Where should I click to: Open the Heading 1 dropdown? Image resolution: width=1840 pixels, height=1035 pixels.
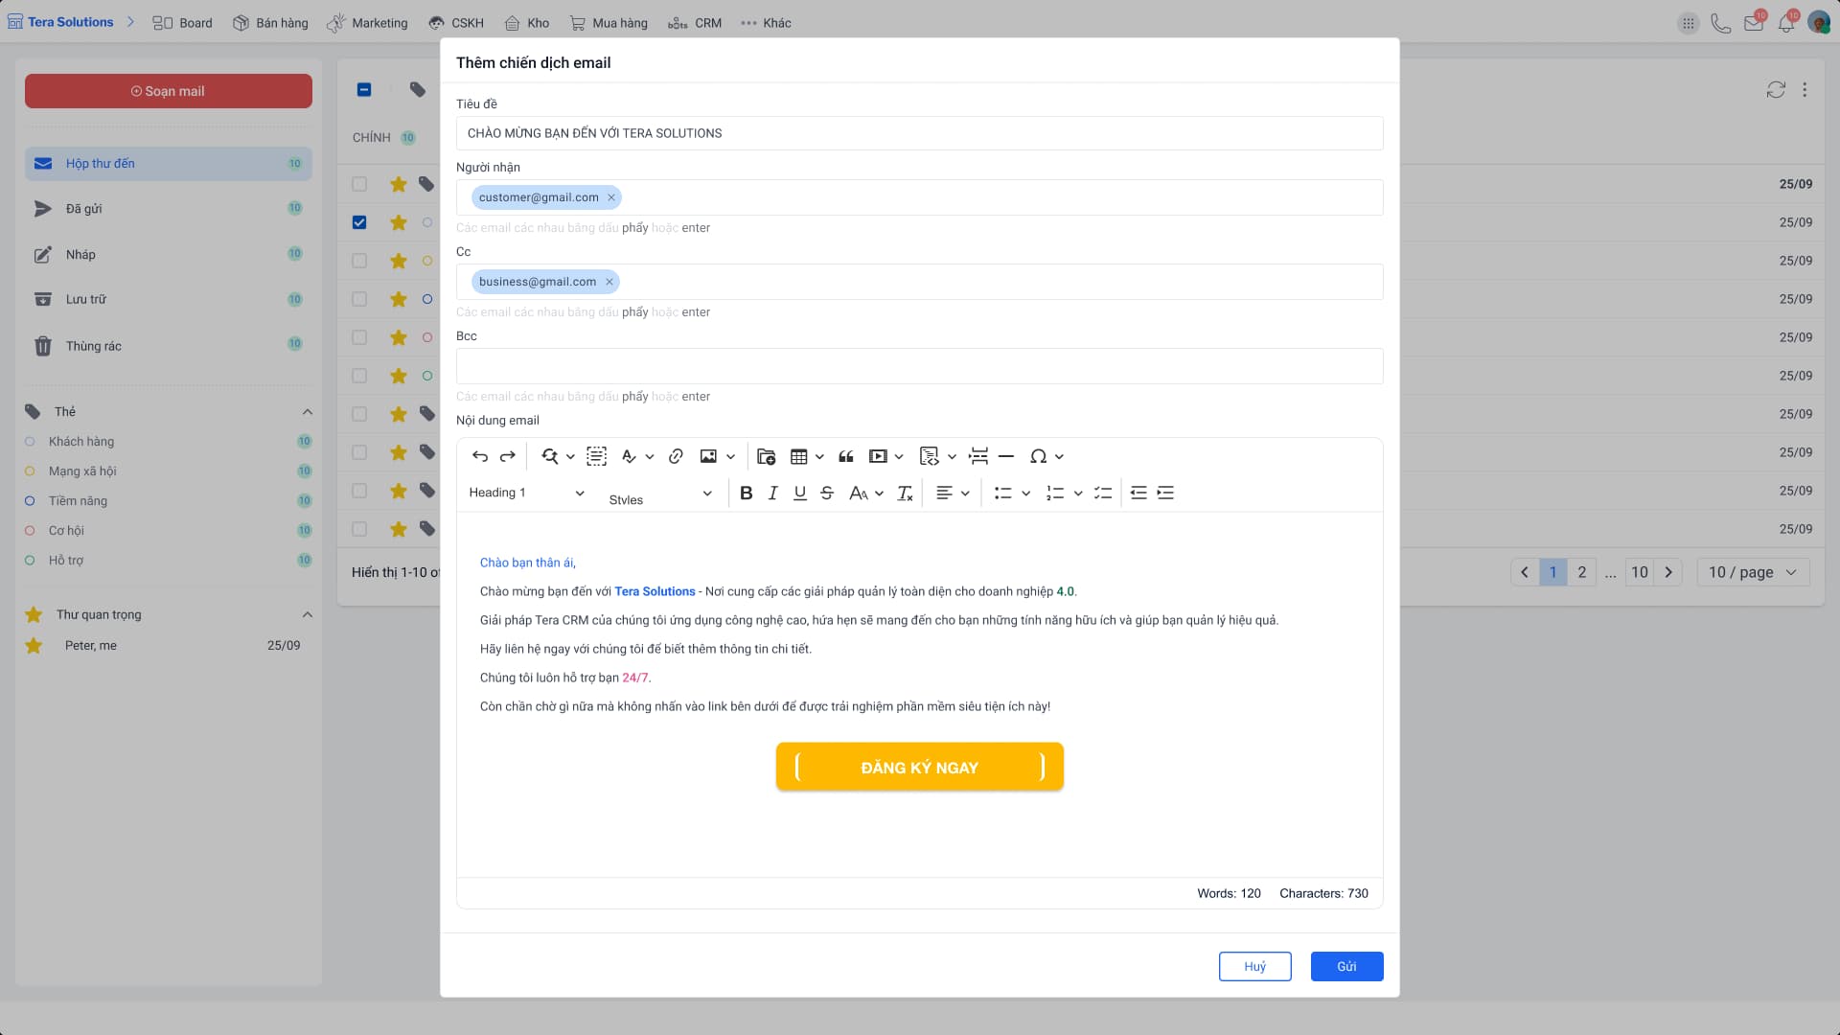(526, 493)
